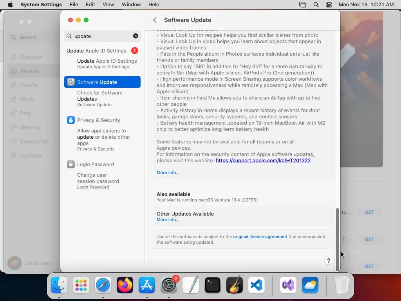This screenshot has height=301, width=401.
Task: Open Control Center in menu bar
Action: pyautogui.click(x=329, y=5)
